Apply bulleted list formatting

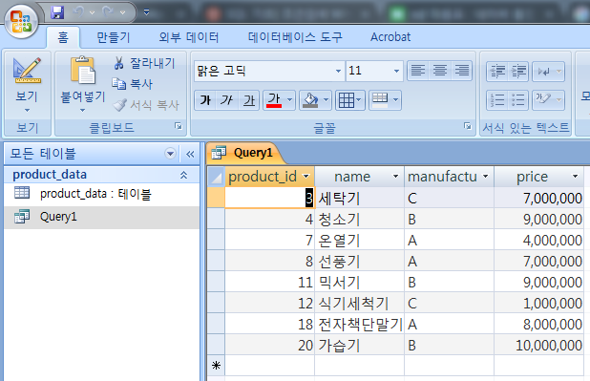(x=518, y=100)
